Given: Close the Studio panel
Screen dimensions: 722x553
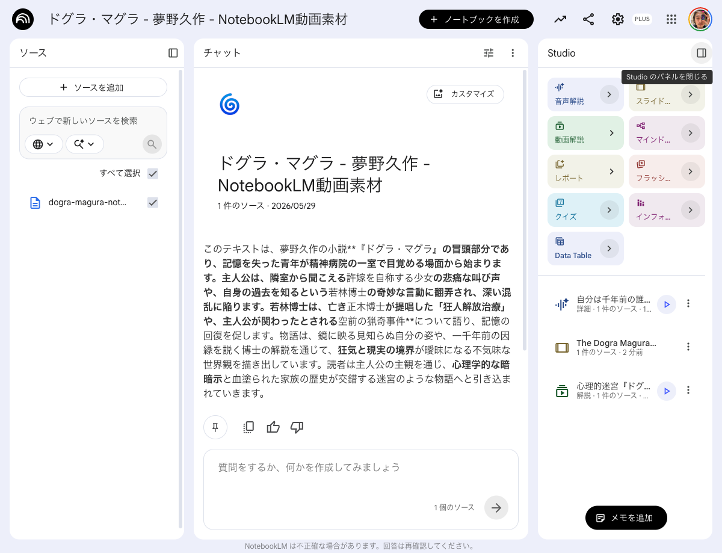Looking at the screenshot, I should pyautogui.click(x=702, y=53).
